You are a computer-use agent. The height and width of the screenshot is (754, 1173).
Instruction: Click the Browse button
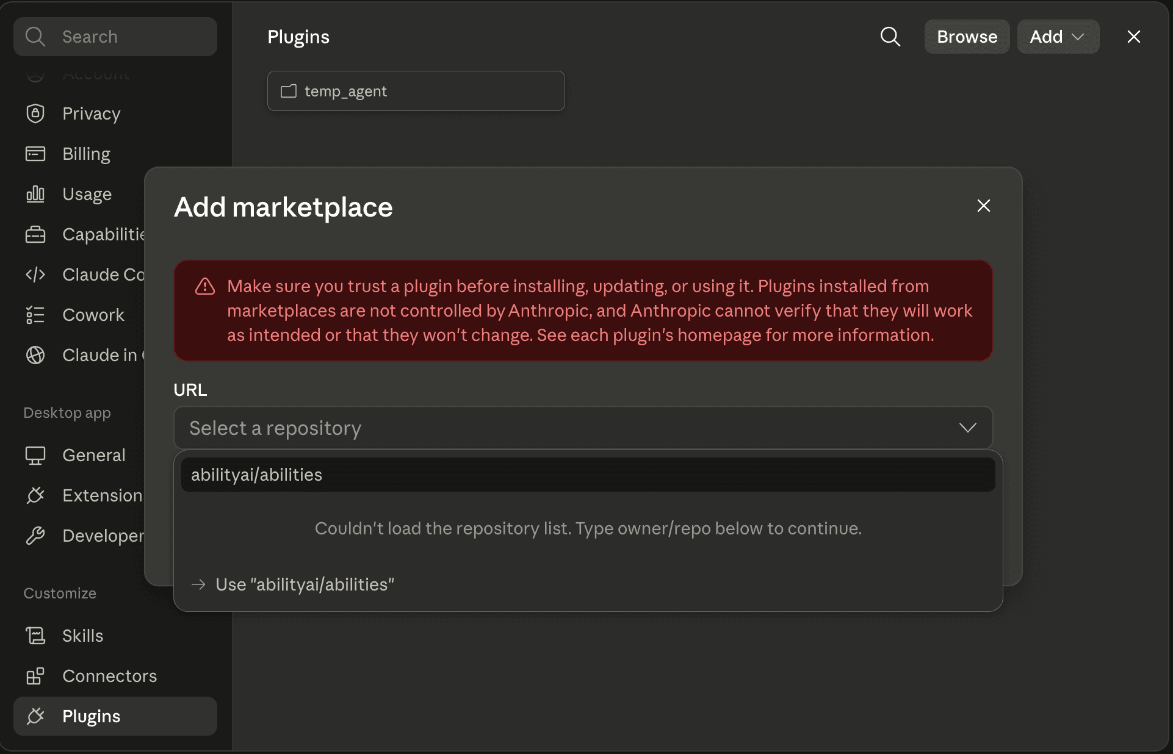tap(967, 37)
